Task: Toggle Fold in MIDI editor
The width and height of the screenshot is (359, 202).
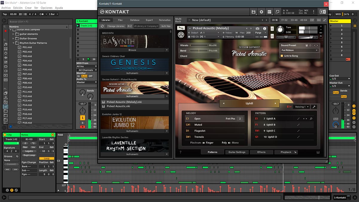Action: (x=60, y=135)
